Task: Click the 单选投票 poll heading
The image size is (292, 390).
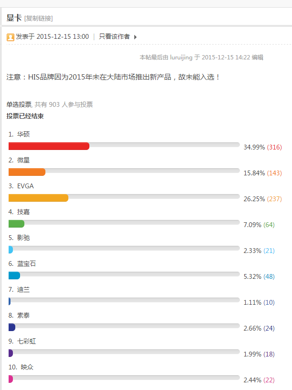Action: click(x=19, y=104)
